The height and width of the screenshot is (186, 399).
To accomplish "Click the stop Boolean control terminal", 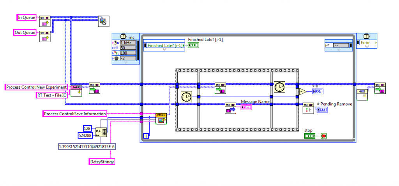I will [x=310, y=136].
